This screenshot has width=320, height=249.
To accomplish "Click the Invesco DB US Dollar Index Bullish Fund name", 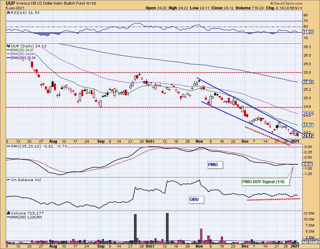I will pyautogui.click(x=50, y=3).
